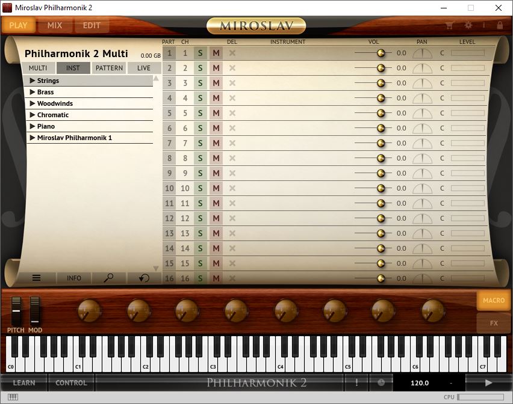Click the pan knob for part 8
The image size is (513, 404).
click(422, 158)
